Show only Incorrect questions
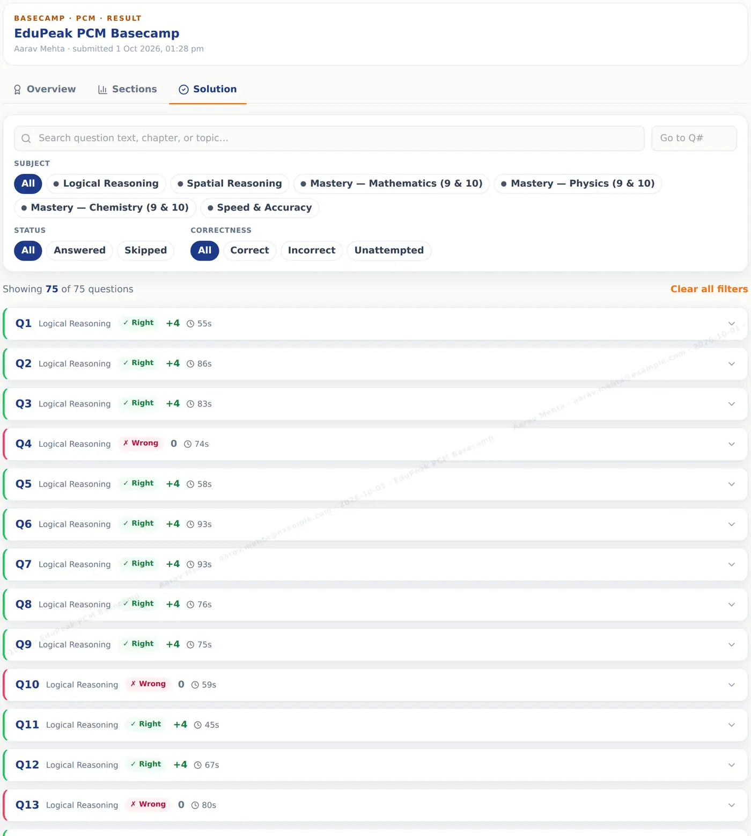The width and height of the screenshot is (751, 836). [312, 251]
